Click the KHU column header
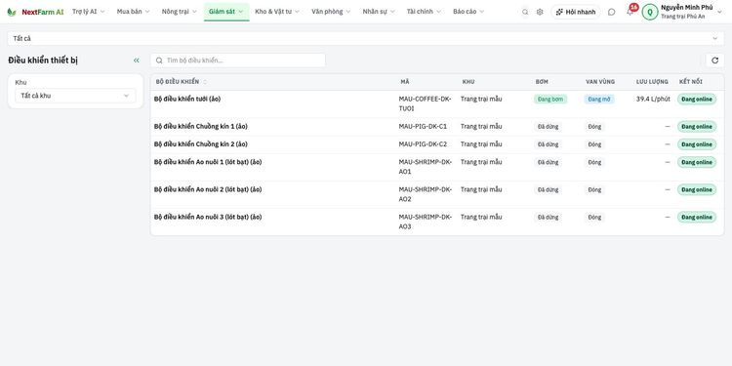The height and width of the screenshot is (366, 732). [x=468, y=82]
